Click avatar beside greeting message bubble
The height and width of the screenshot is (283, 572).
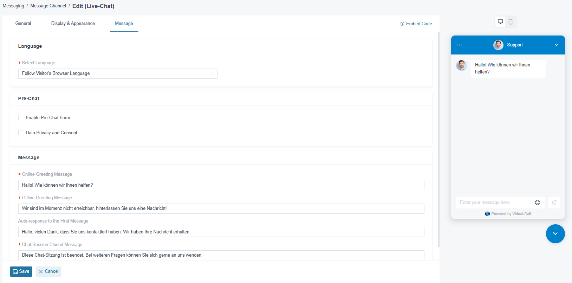tap(462, 65)
